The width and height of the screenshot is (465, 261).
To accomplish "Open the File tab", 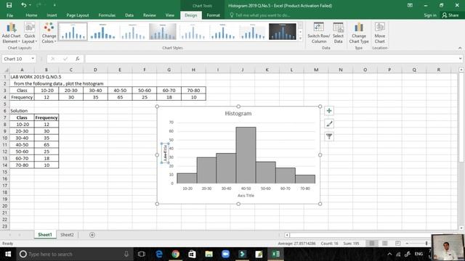I will click(x=9, y=15).
